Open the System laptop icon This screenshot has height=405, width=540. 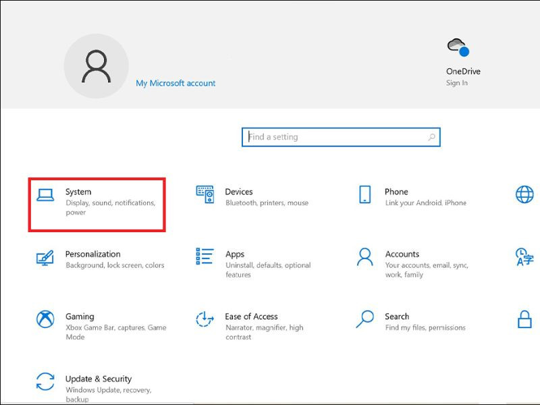[45, 195]
